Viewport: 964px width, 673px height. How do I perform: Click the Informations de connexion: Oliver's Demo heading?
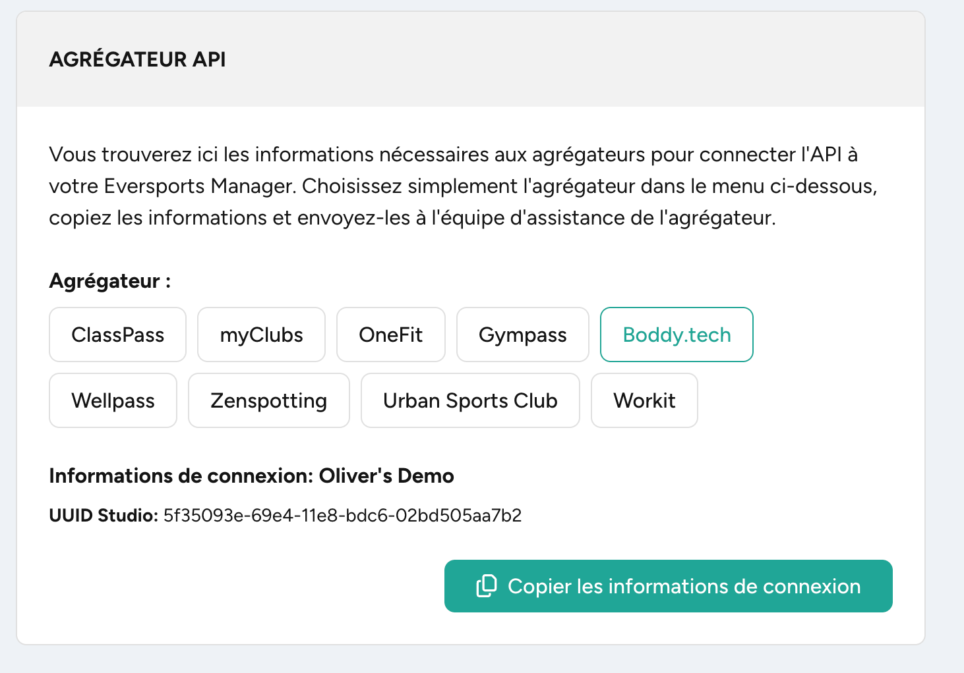coord(251,475)
